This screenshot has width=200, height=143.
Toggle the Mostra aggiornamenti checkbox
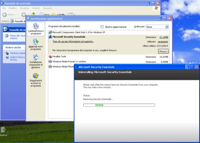pyautogui.click(x=102, y=27)
